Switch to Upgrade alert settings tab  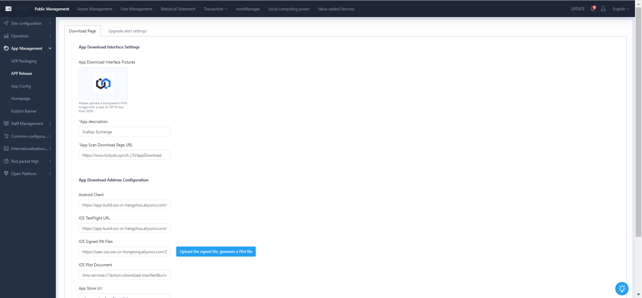[x=127, y=31]
